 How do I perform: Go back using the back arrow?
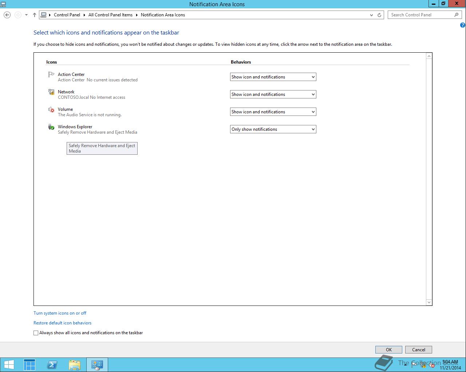(x=7, y=15)
